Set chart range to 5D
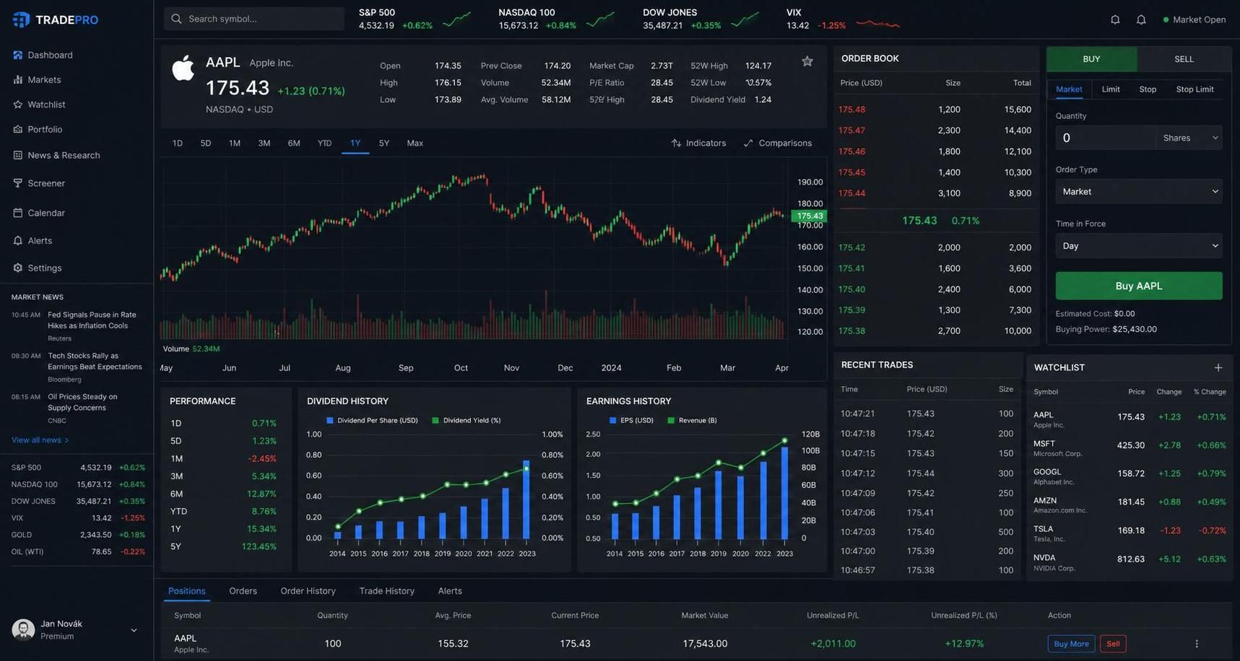 [x=206, y=143]
